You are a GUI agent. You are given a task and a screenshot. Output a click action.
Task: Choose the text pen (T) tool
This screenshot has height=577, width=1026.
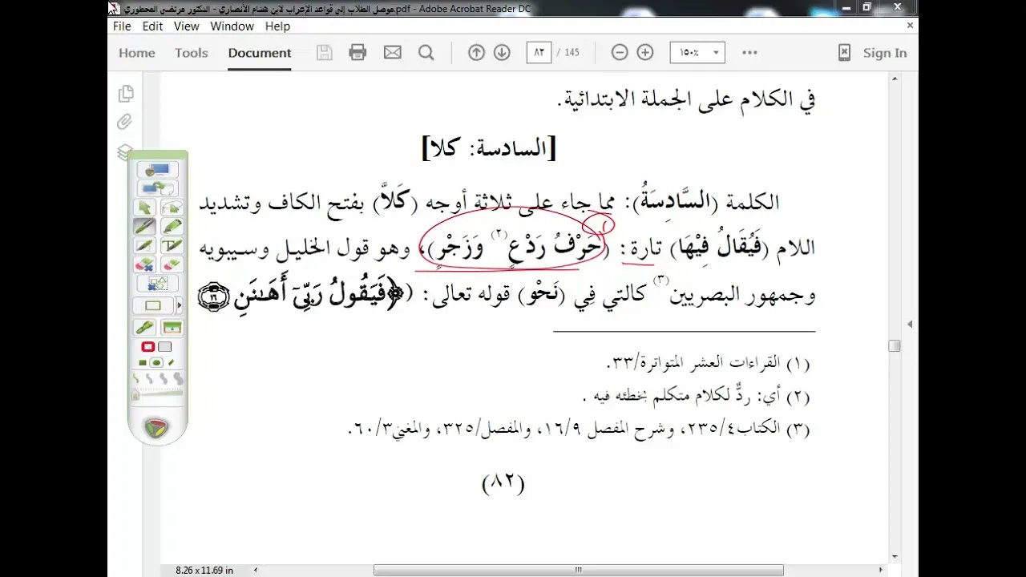point(172,245)
